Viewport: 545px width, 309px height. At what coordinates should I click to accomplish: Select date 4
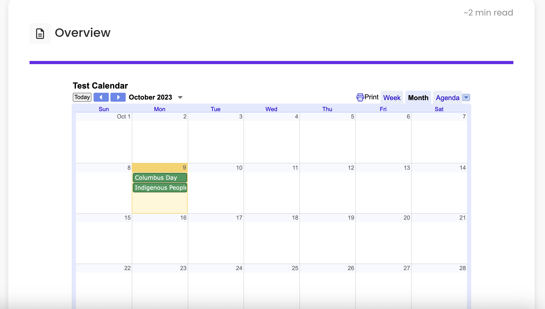[x=297, y=117]
